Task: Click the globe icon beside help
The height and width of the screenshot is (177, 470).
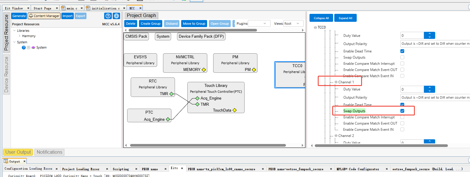Action: [x=117, y=16]
